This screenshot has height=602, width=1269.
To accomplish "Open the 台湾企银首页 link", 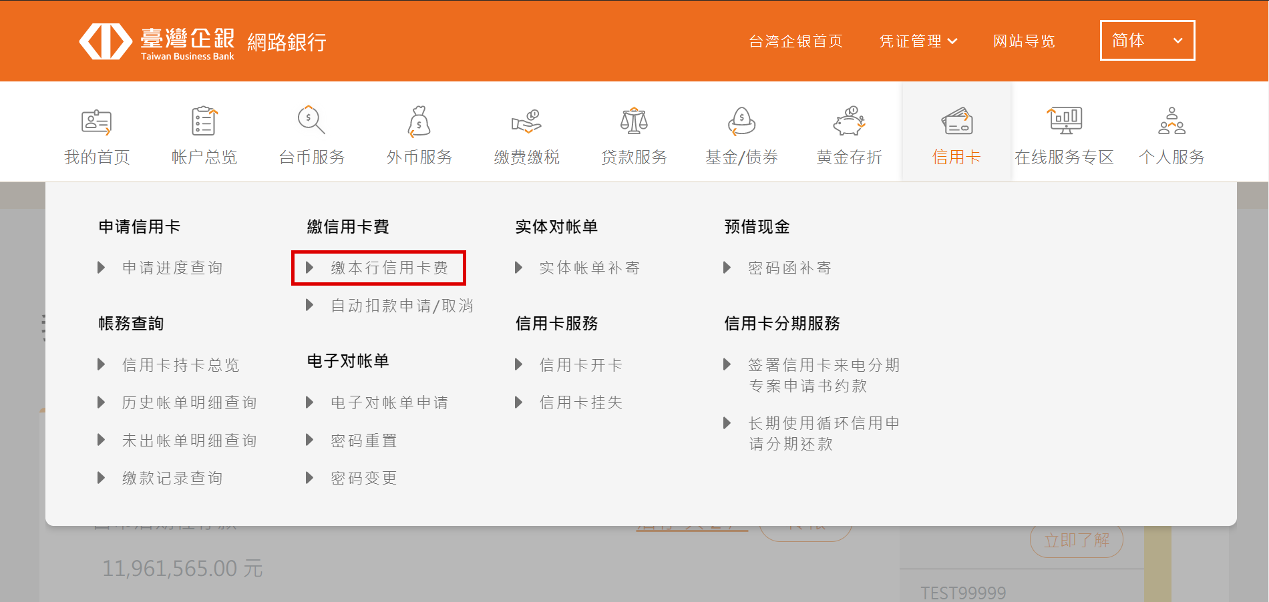I will click(x=795, y=41).
